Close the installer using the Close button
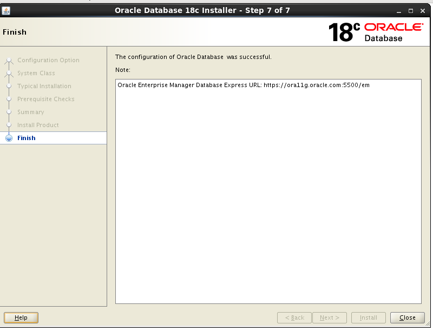The image size is (433, 331). click(x=407, y=317)
